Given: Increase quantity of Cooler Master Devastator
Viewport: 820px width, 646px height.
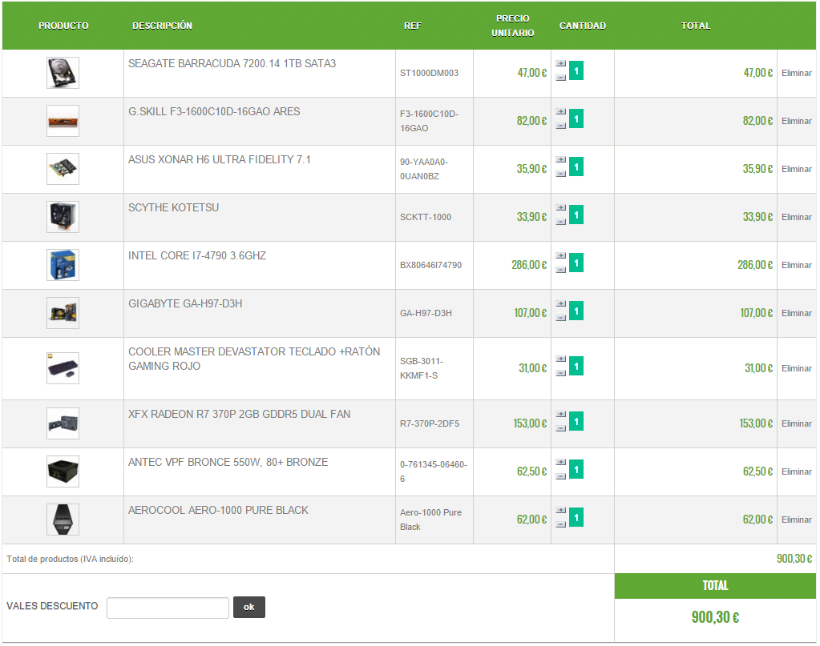Looking at the screenshot, I should [560, 359].
